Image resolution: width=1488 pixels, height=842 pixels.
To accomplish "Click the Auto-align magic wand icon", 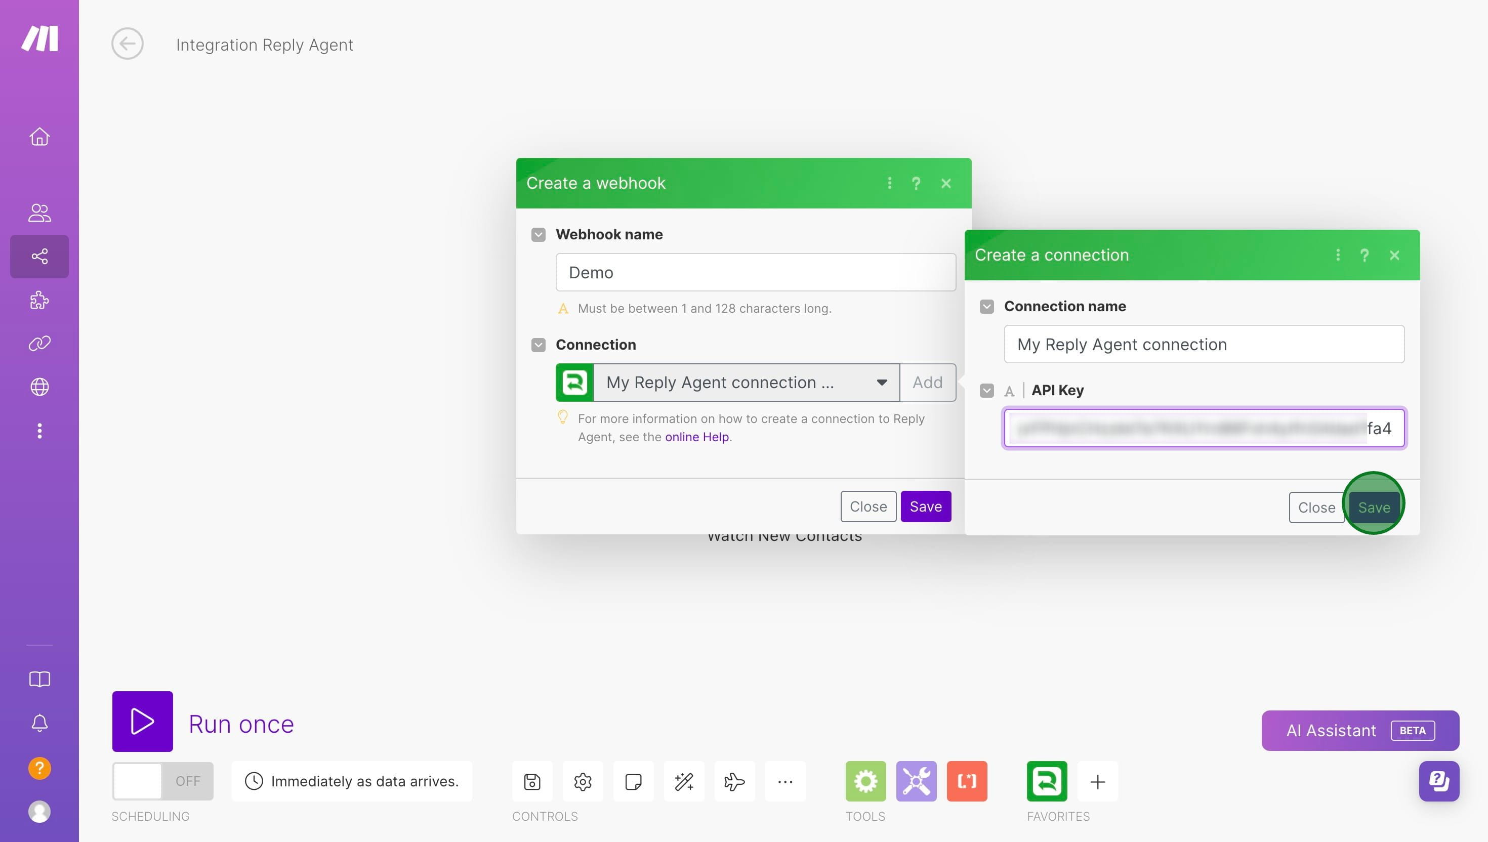I will coord(684,782).
